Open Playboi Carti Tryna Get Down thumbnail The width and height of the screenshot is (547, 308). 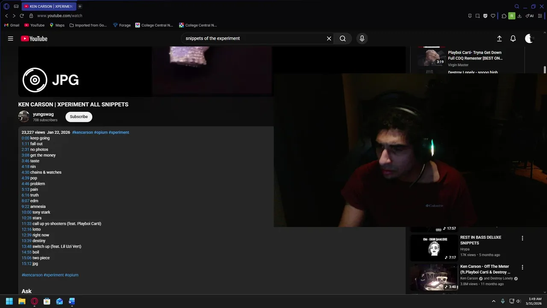click(x=432, y=57)
